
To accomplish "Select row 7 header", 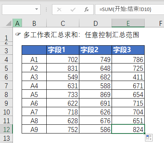I will (x=6, y=85).
